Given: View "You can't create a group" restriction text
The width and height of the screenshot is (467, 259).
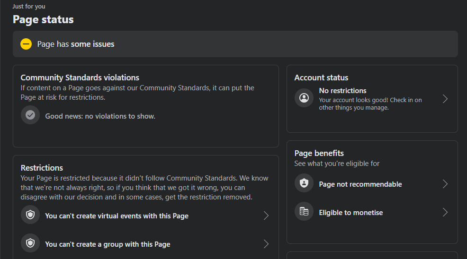Looking at the screenshot, I should point(108,244).
